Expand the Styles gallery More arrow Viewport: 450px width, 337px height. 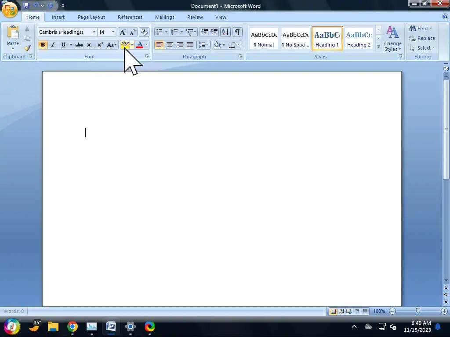click(378, 47)
